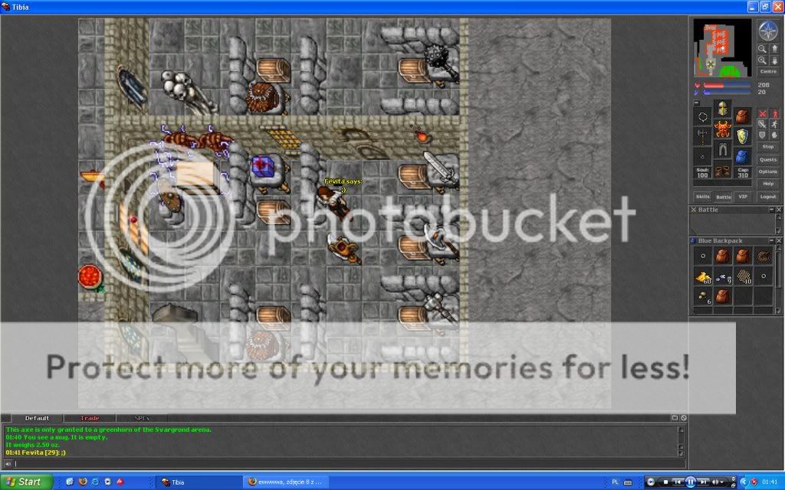
Task: Select the item stack of 10 in backpack
Action: pyautogui.click(x=743, y=276)
